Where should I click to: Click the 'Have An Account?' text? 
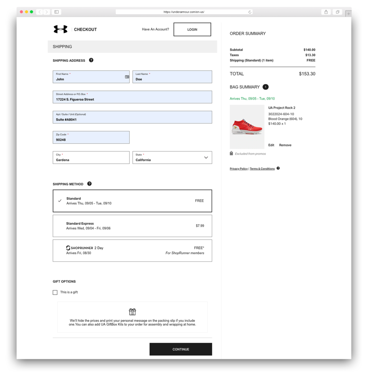pyautogui.click(x=155, y=29)
